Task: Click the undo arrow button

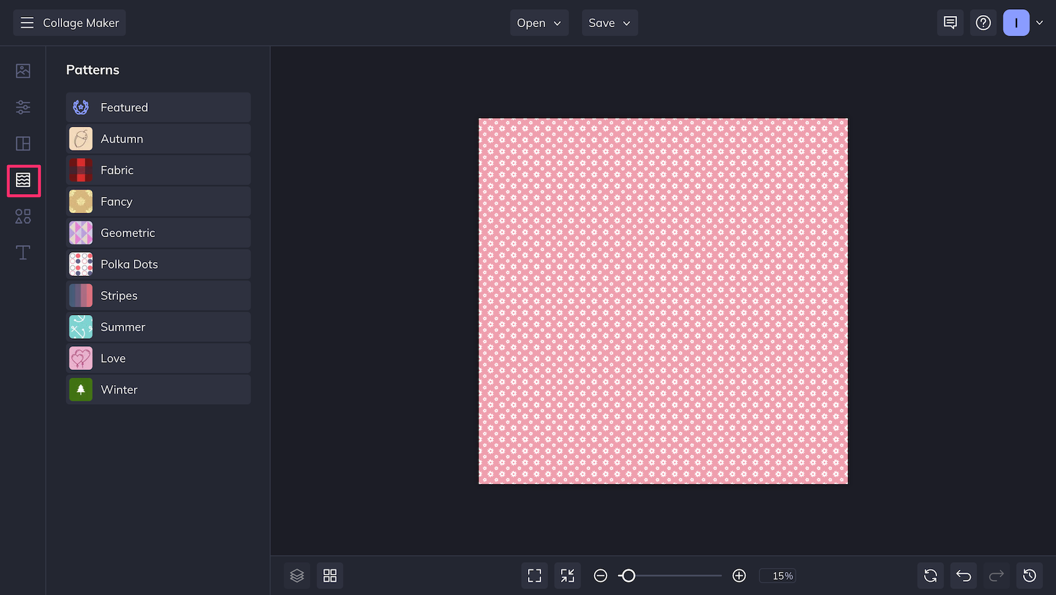Action: pyautogui.click(x=964, y=576)
